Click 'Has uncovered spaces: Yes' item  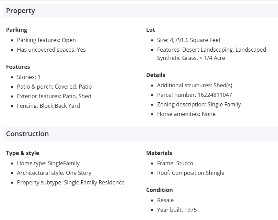pyautogui.click(x=51, y=50)
